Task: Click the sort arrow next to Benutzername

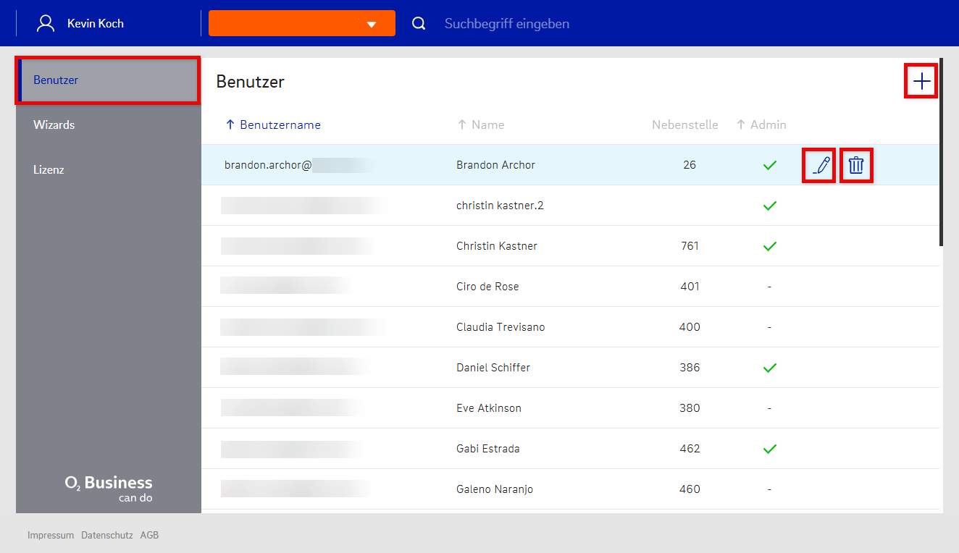Action: [230, 125]
